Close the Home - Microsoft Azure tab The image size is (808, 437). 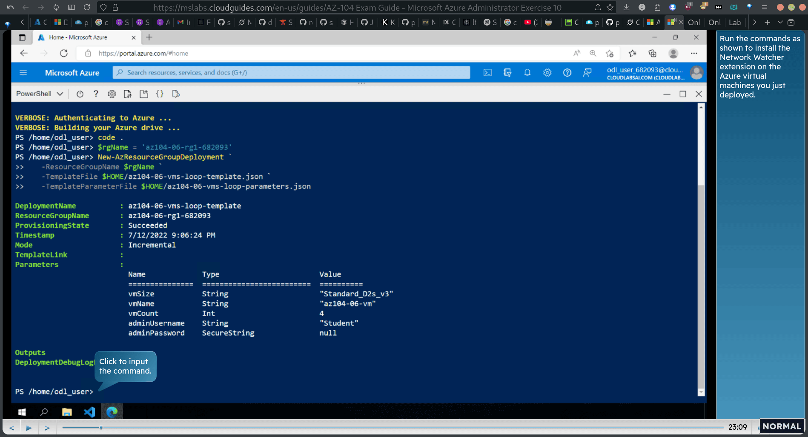click(x=134, y=37)
